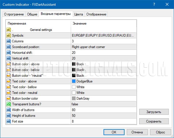174x138 pixels.
Task: Click the Загрузить button
Action: 153,112
